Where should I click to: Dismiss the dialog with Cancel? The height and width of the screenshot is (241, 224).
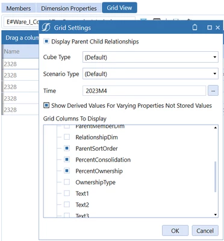[205, 231]
